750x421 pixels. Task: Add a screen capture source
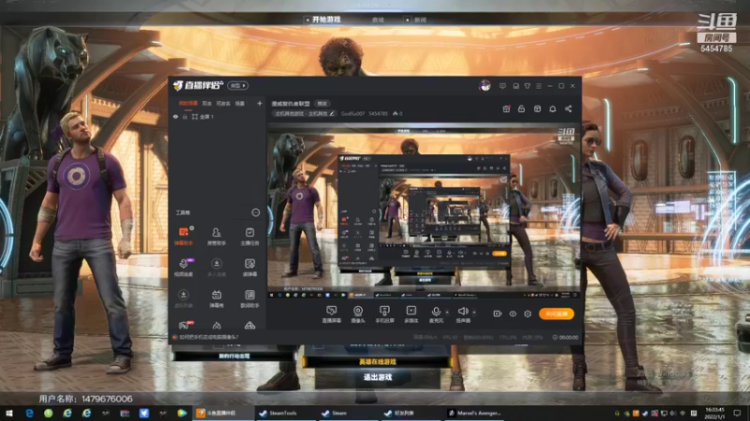[332, 314]
